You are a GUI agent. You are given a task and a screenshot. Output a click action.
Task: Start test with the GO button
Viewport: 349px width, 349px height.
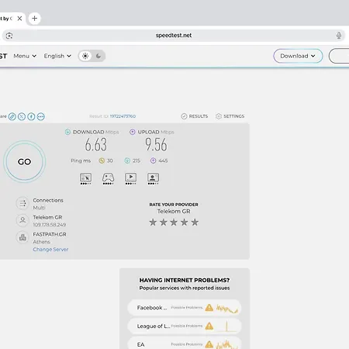pyautogui.click(x=25, y=162)
